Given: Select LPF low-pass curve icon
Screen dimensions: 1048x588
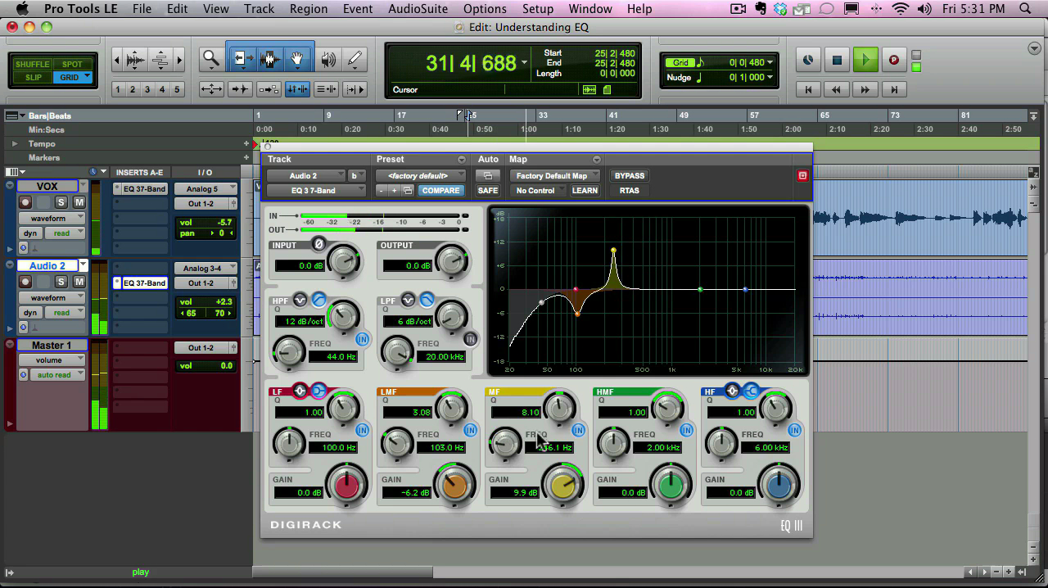Looking at the screenshot, I should [427, 300].
